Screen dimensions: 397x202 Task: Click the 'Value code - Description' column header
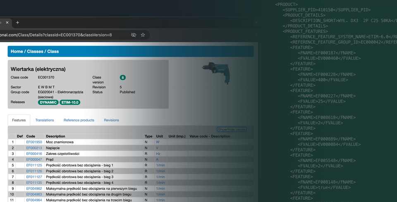pyautogui.click(x=210, y=136)
